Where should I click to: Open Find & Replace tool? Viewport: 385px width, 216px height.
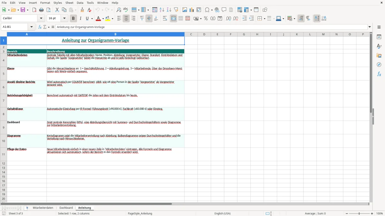coord(119,10)
